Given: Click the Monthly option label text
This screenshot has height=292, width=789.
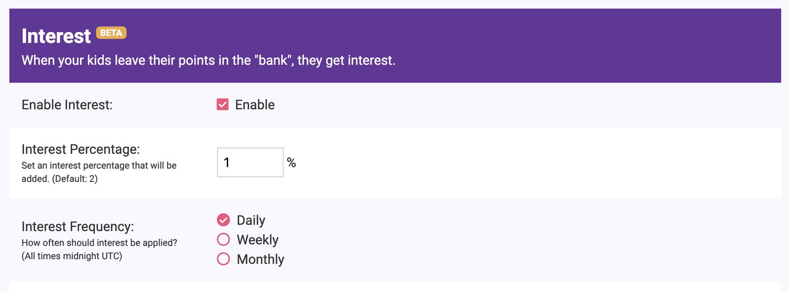Looking at the screenshot, I should 261,259.
